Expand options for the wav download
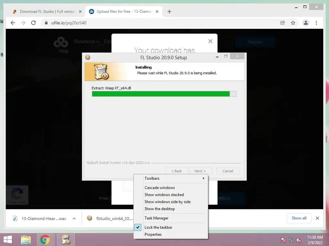 coord(74,218)
